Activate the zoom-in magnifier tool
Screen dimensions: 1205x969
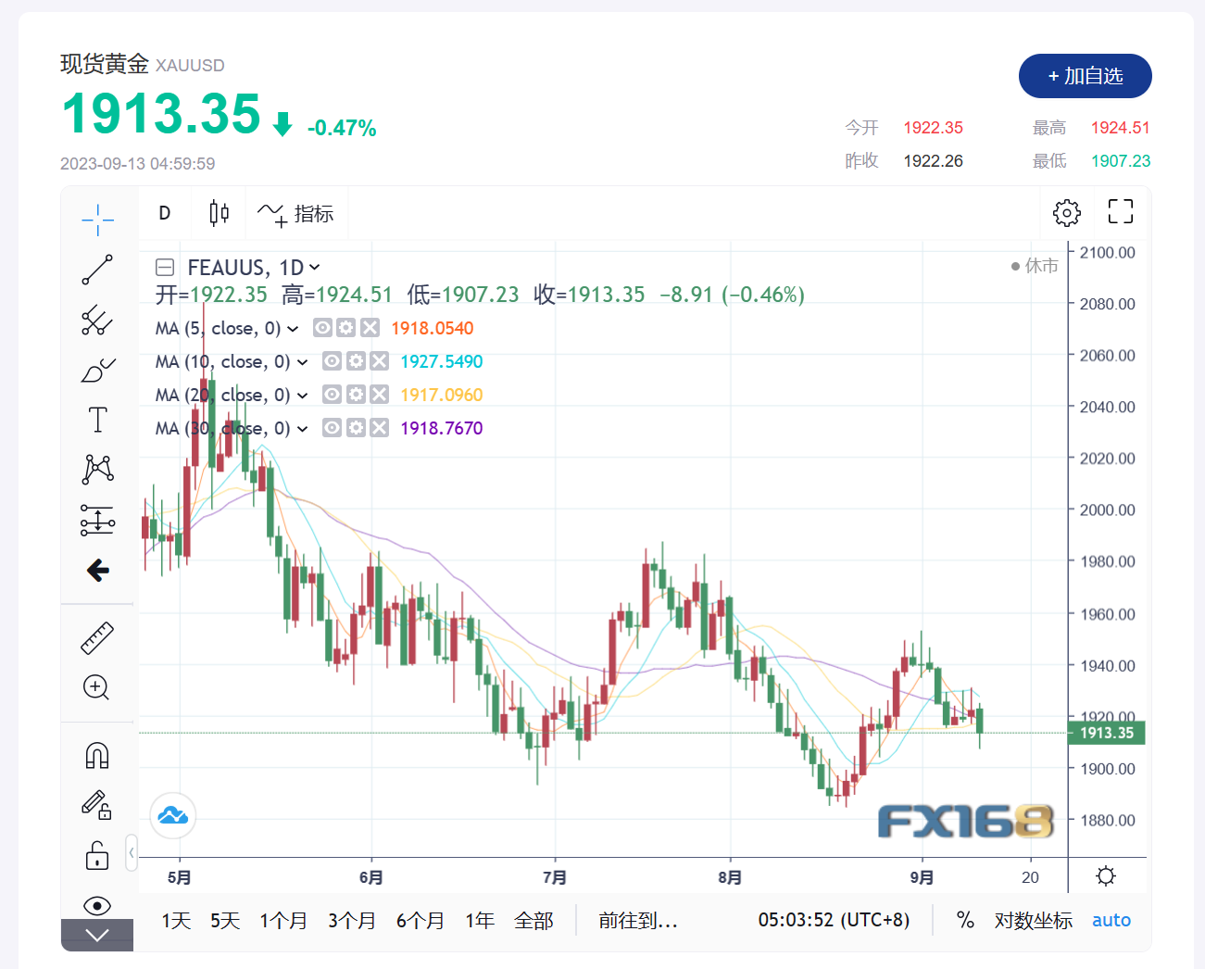click(96, 687)
